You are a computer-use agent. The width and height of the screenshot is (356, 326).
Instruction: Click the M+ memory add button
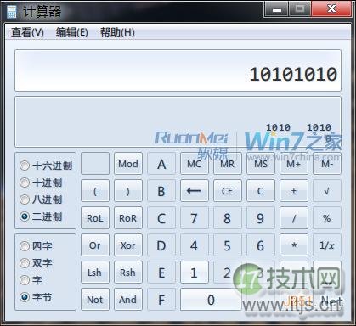294,164
